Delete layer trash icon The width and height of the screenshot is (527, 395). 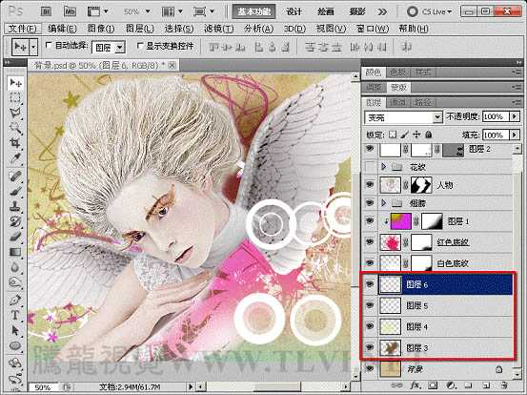click(x=503, y=385)
